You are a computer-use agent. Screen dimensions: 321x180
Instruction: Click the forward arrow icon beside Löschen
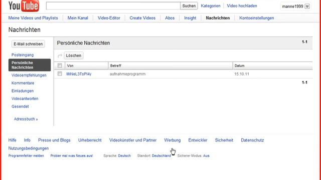[60, 55]
